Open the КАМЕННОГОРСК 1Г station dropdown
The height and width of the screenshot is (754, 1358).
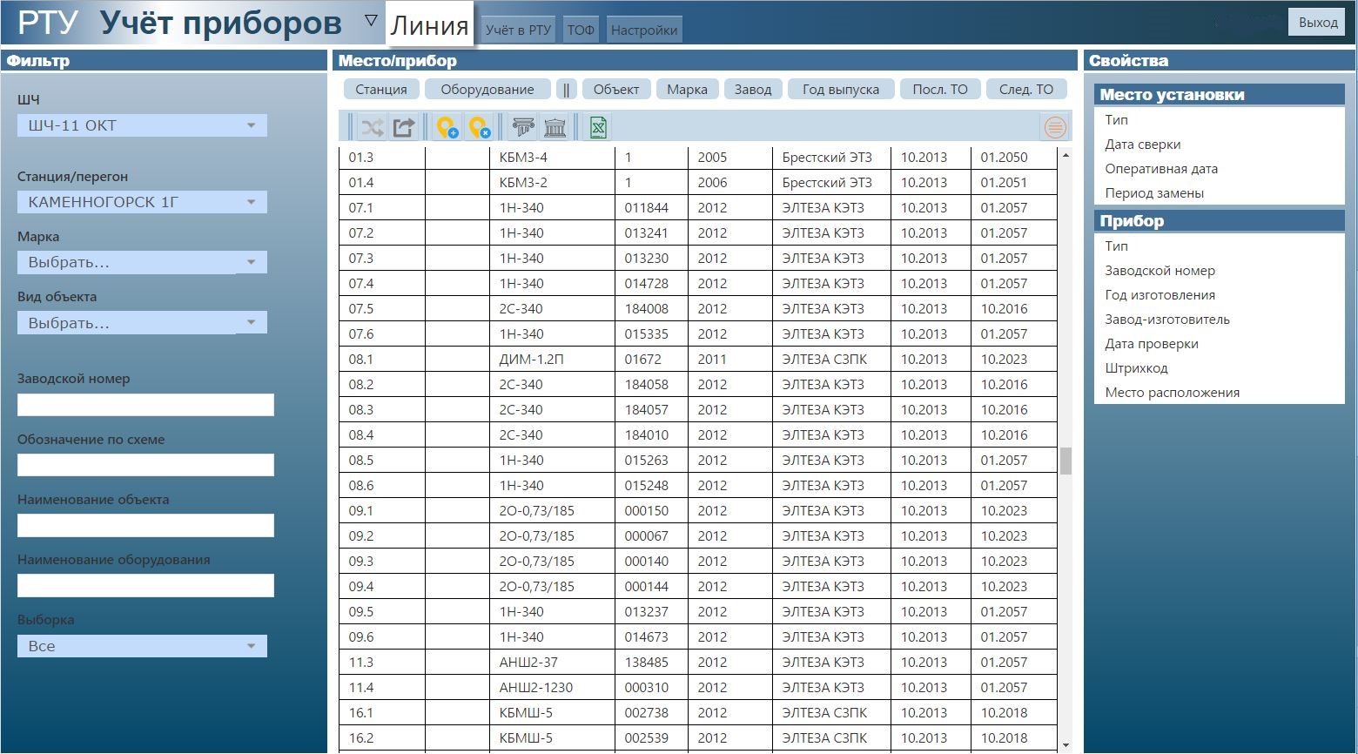pos(142,202)
